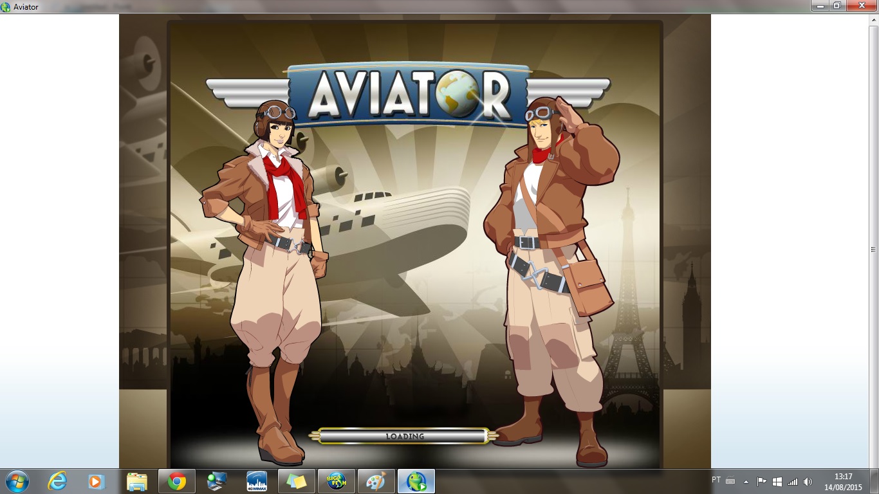
Task: Click the Get Windows 10 tray icon
Action: [777, 481]
